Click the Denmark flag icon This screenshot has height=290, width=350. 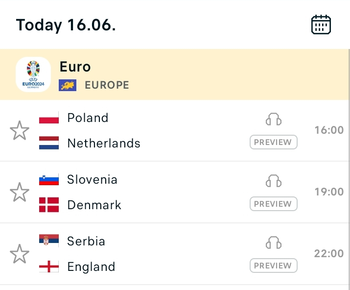coord(49,205)
